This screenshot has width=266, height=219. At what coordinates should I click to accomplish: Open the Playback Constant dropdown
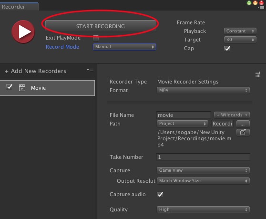240,31
